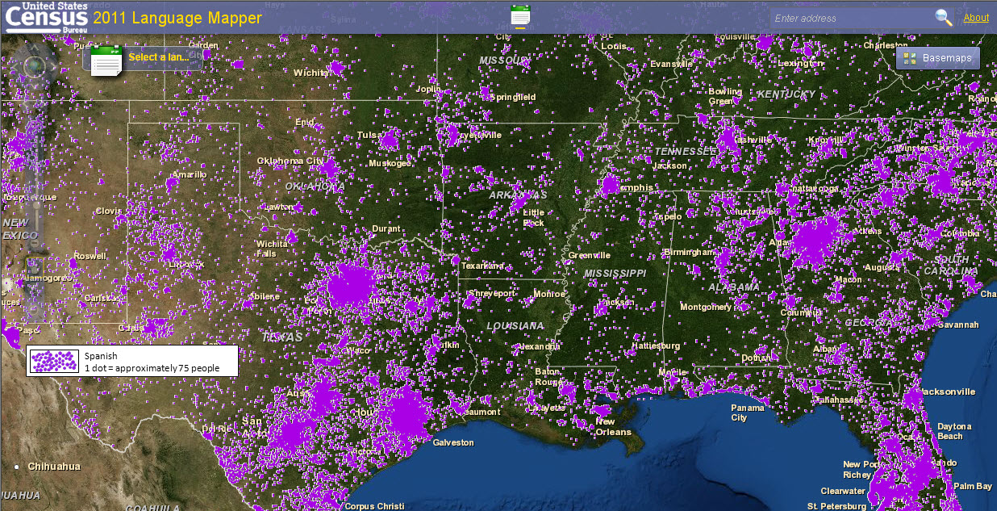Click the Spanish legend label
The height and width of the screenshot is (511, 997).
pyautogui.click(x=101, y=355)
